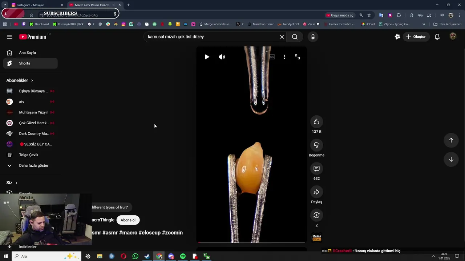
Task: Open SESSİZ BEY CA... channel
Action: [31, 144]
